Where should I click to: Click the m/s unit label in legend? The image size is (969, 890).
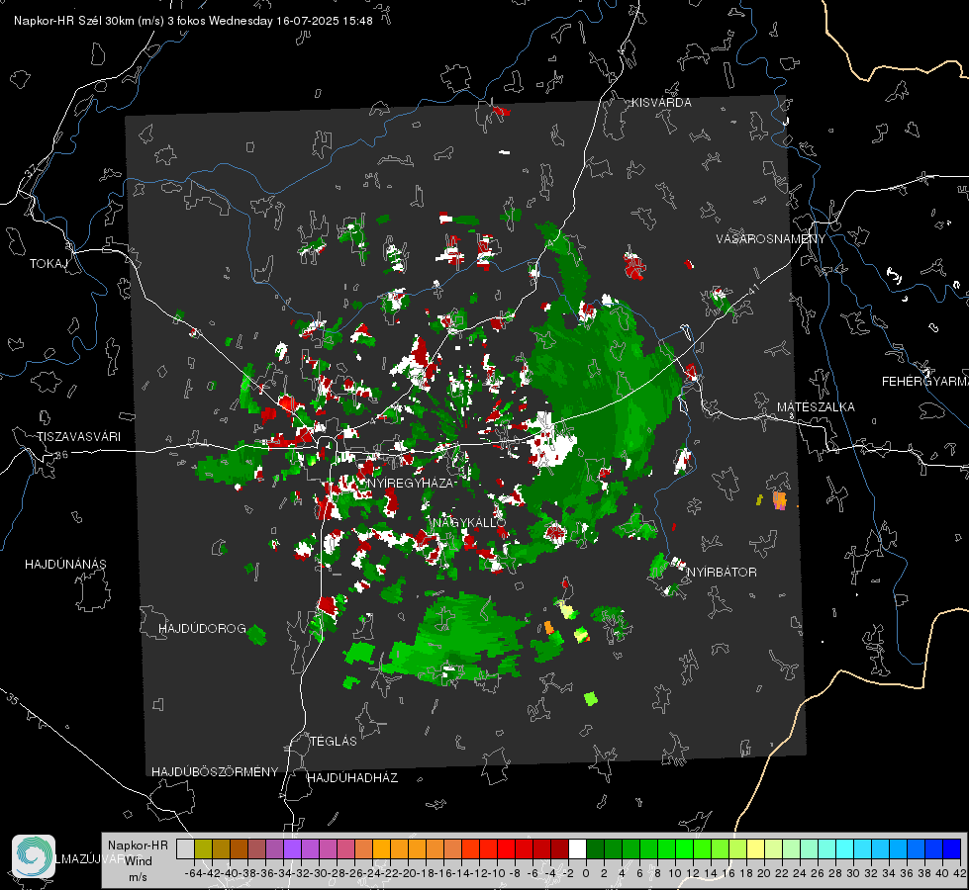tap(138, 877)
